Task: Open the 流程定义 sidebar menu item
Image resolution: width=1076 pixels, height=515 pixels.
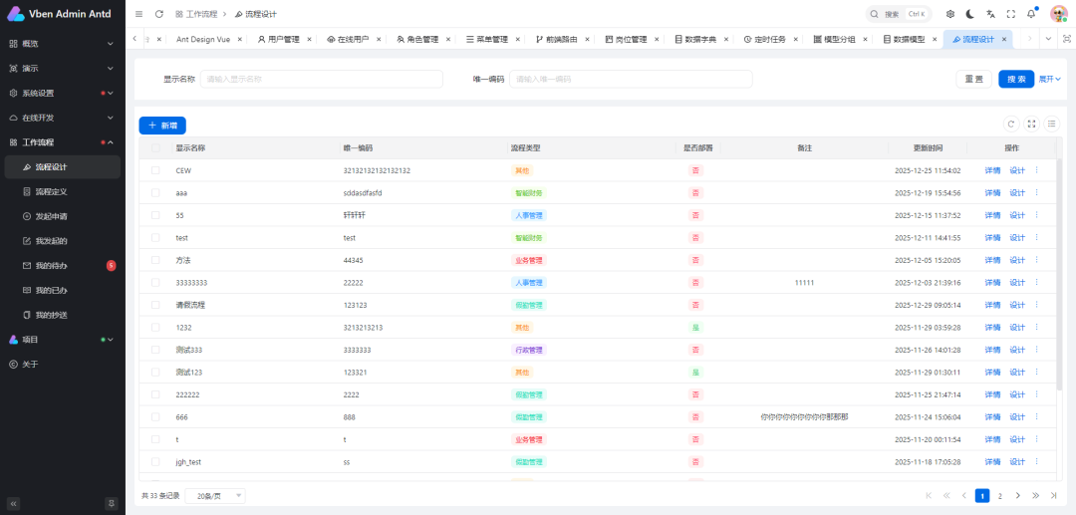Action: pyautogui.click(x=52, y=191)
